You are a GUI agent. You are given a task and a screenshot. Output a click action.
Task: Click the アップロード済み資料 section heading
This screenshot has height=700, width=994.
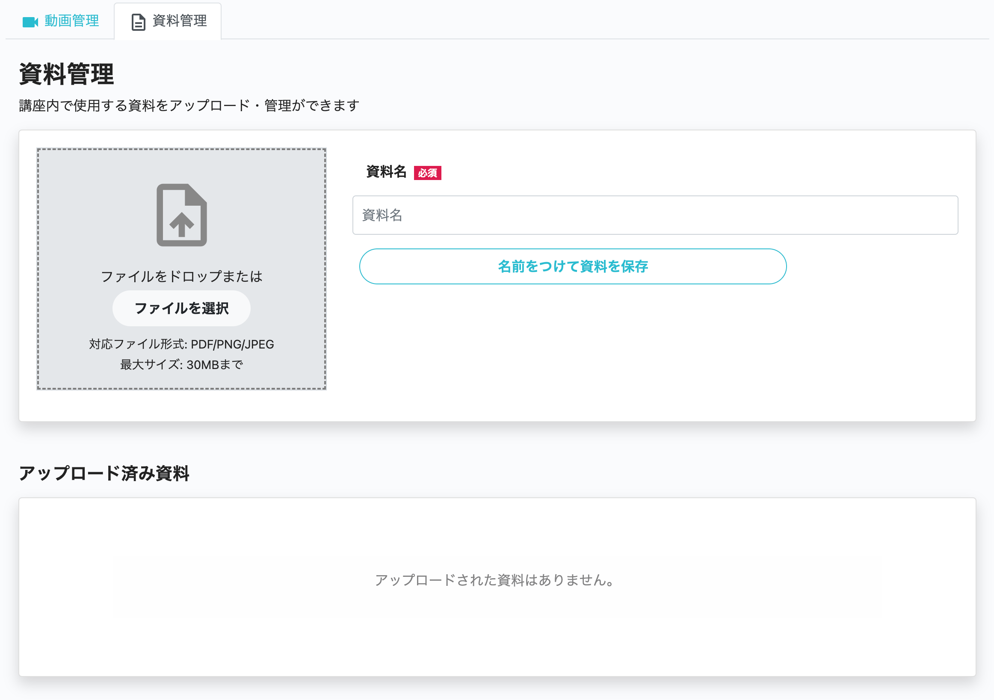click(x=104, y=473)
